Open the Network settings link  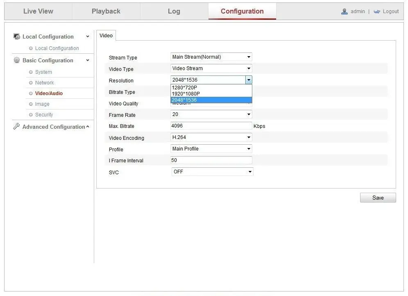coord(45,83)
